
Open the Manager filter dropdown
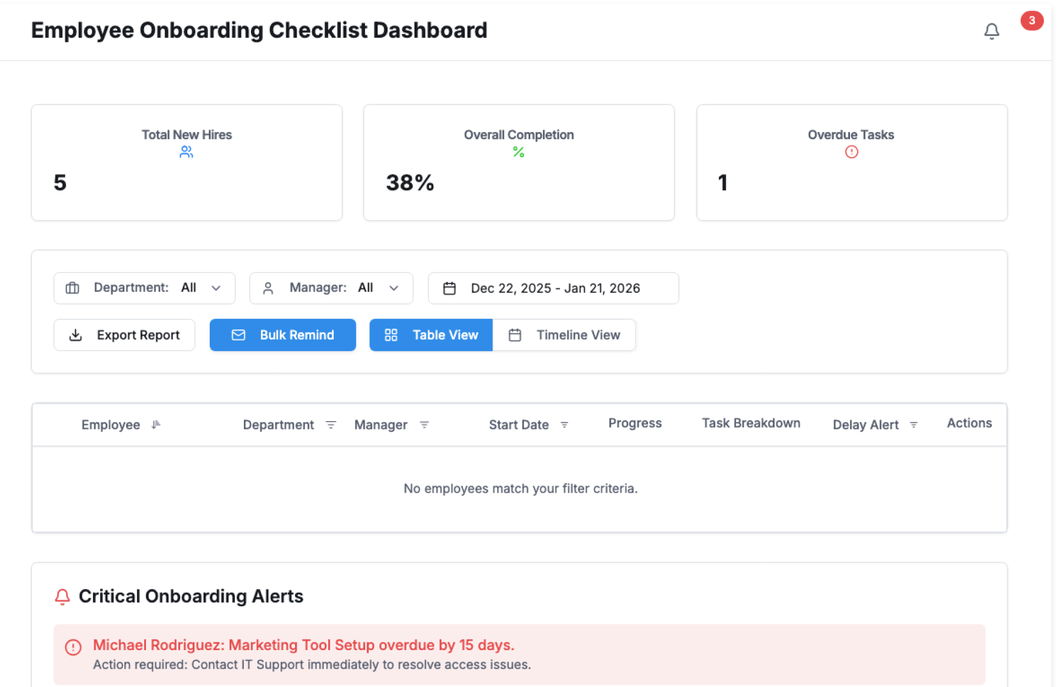click(331, 288)
